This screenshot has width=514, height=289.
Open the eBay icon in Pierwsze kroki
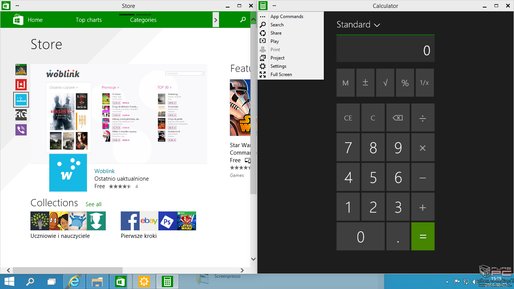click(149, 221)
